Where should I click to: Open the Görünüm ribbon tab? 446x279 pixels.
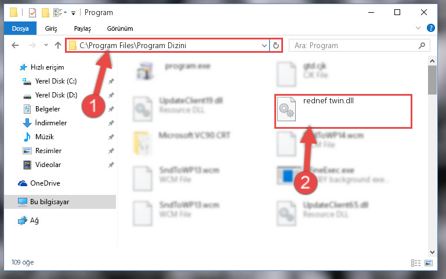click(x=120, y=28)
